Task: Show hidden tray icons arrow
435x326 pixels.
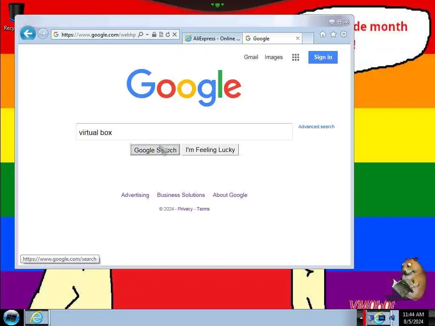Action: (x=361, y=318)
